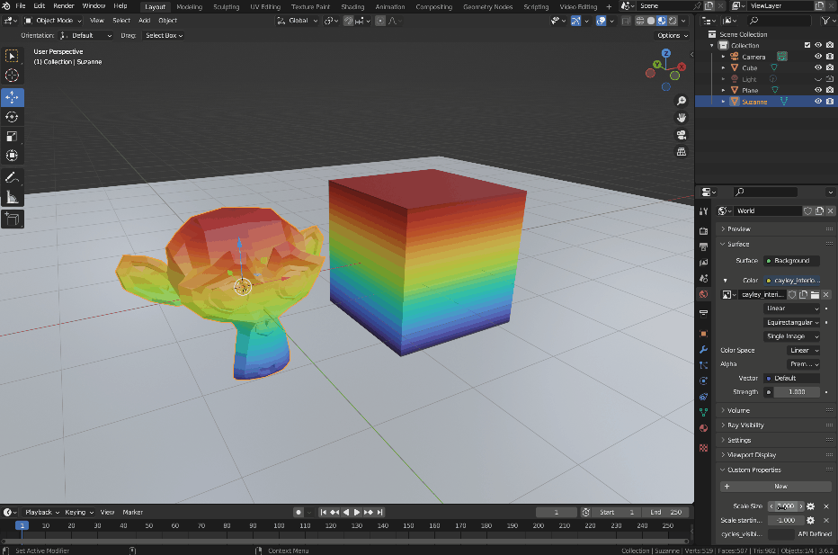Screen dimensions: 838x555
Task: Choose the Measure tool
Action: pos(13,197)
